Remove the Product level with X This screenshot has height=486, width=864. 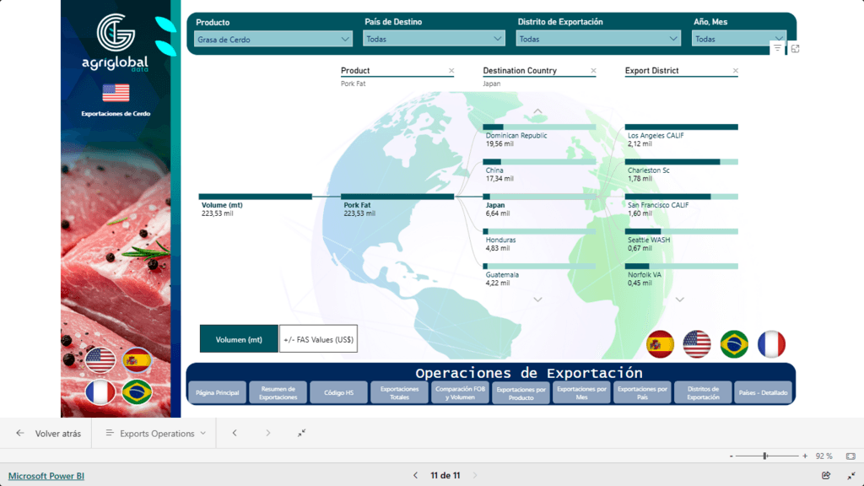(x=451, y=71)
